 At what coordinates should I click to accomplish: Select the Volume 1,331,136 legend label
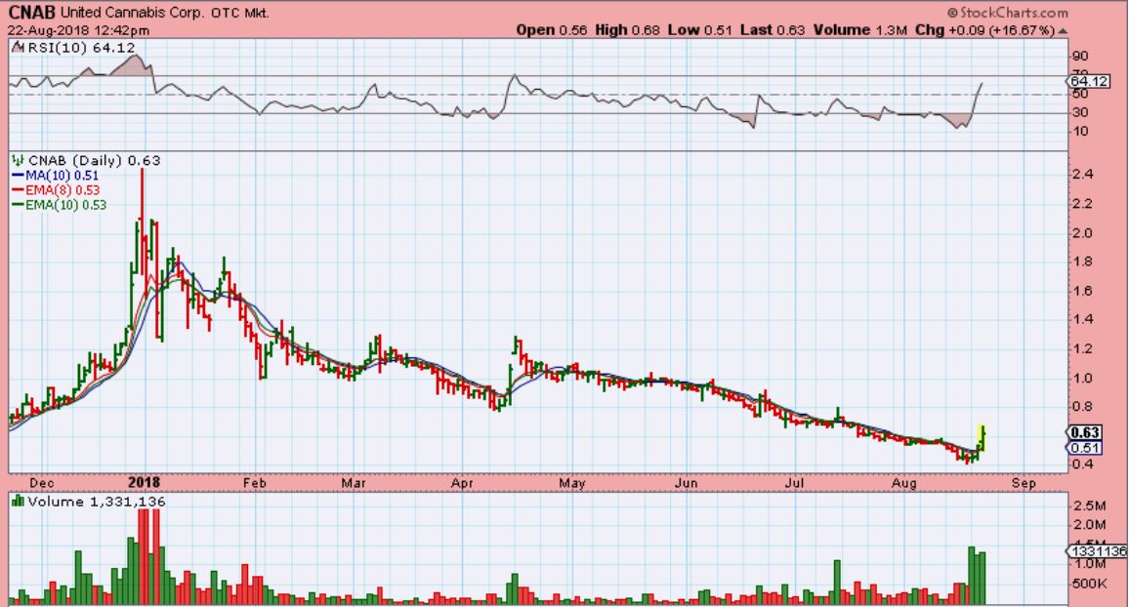[x=97, y=502]
